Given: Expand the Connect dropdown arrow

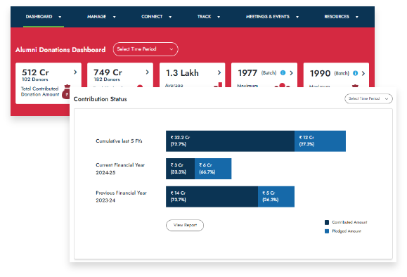Looking at the screenshot, I should tap(170, 17).
